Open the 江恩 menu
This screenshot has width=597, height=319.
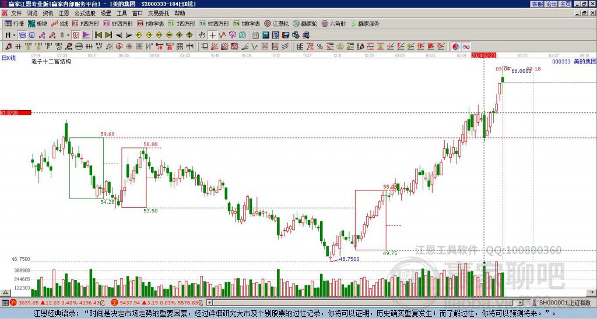coord(64,13)
